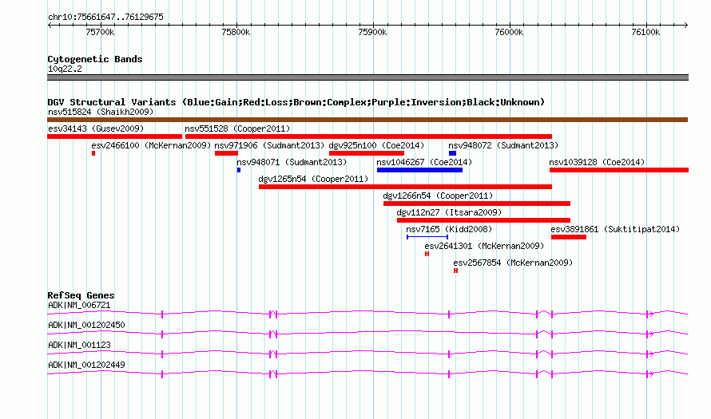Click the ADK|NM_001202449 gene track line

pos(367,374)
